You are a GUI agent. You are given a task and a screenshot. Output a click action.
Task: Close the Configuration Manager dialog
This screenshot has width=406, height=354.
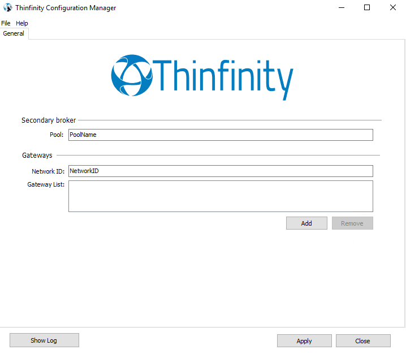363,341
